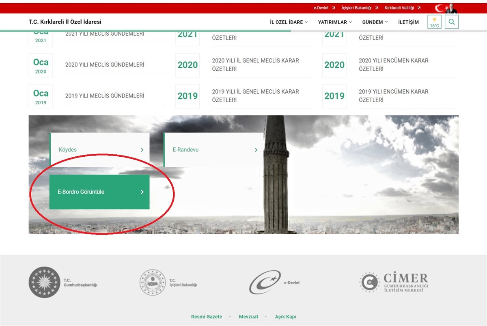Click the arrow icon beside İçişleri Bakanlığı
This screenshot has height=326, width=487.
click(377, 8)
